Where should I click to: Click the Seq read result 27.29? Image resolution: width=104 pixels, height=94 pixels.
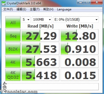[x=40, y=35]
